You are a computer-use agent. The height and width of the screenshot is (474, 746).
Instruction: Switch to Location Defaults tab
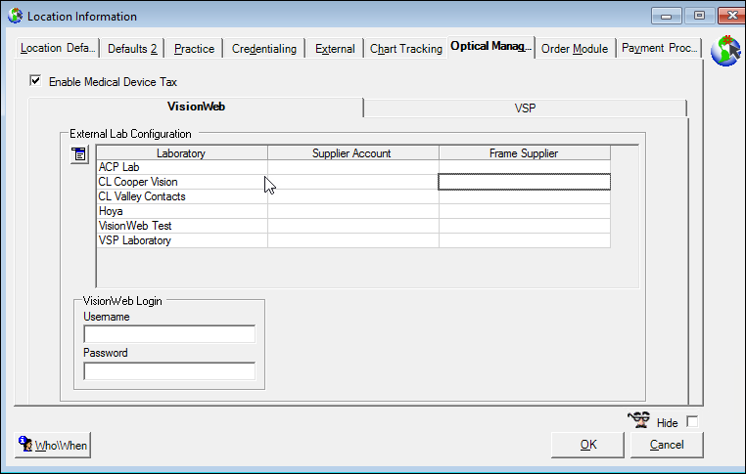(58, 49)
